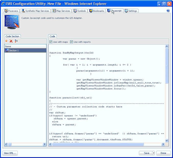
Task: Select the Code Section tab
Action: click(x=12, y=36)
